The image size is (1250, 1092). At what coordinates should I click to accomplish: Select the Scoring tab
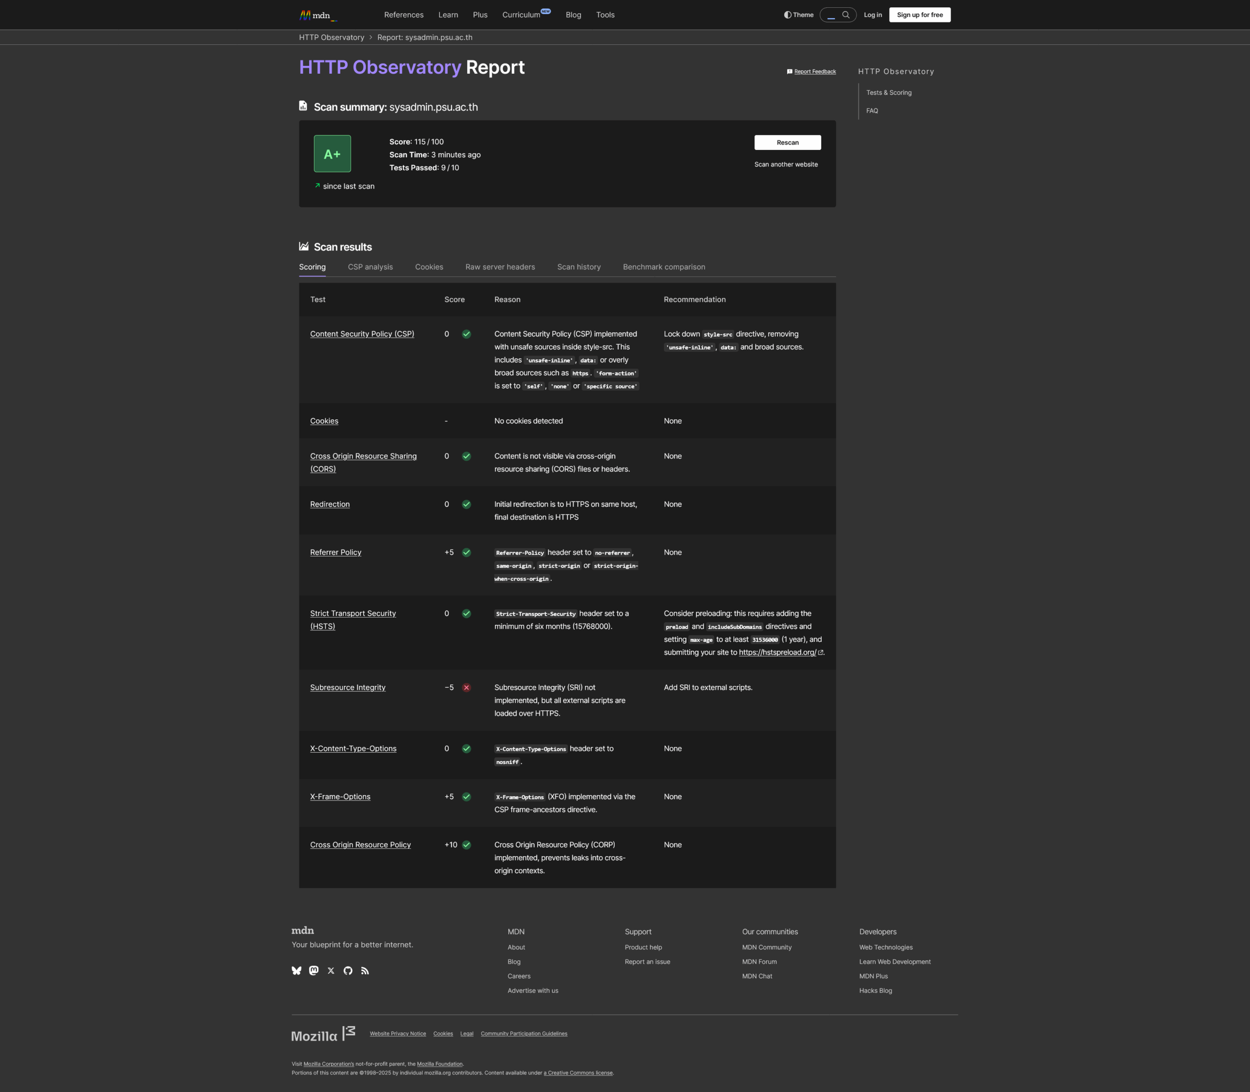click(x=312, y=267)
